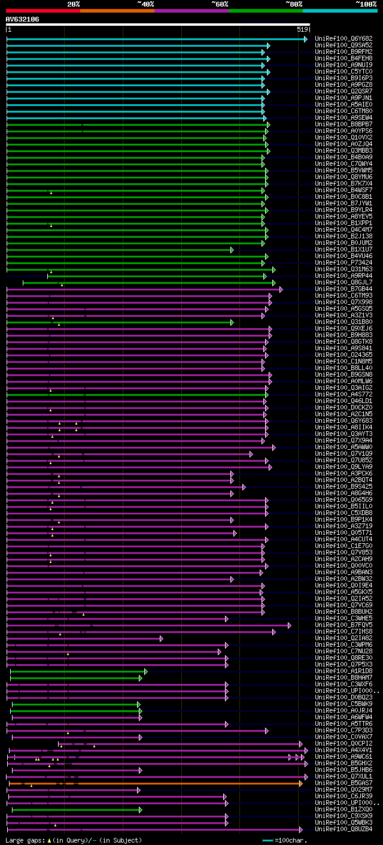
Task: Select hit label UniRef100_B1ZXQ0
Action: 344,810
